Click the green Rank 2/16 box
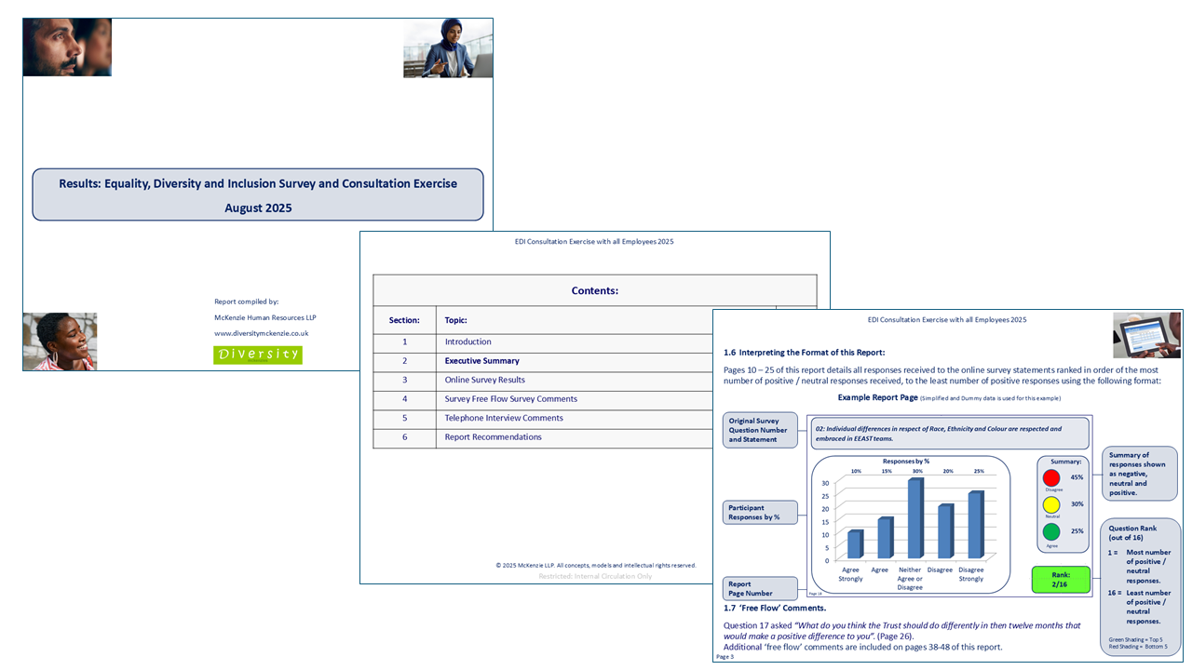 (1060, 580)
